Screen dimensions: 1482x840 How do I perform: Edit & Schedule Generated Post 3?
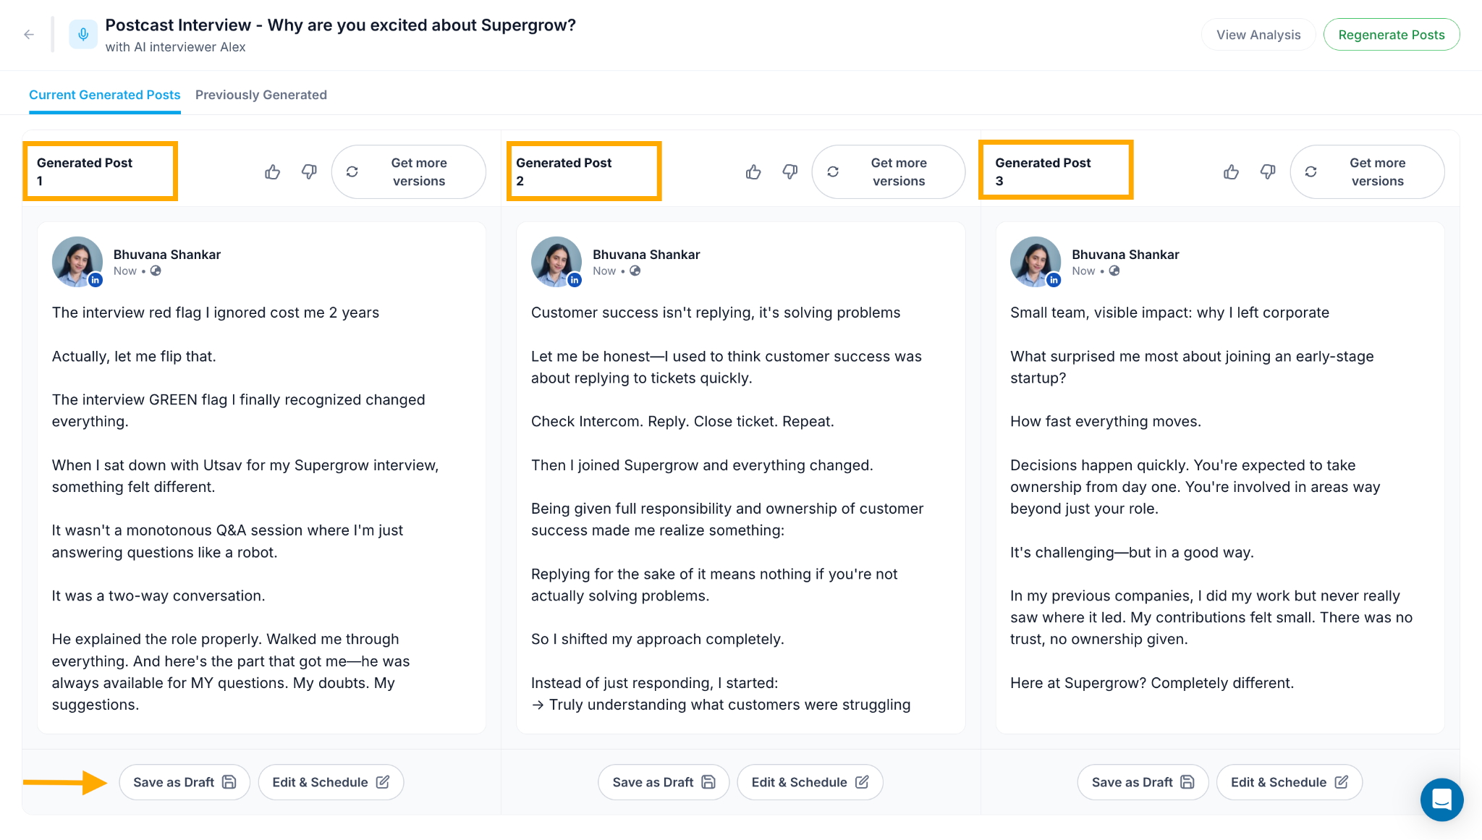coord(1290,782)
